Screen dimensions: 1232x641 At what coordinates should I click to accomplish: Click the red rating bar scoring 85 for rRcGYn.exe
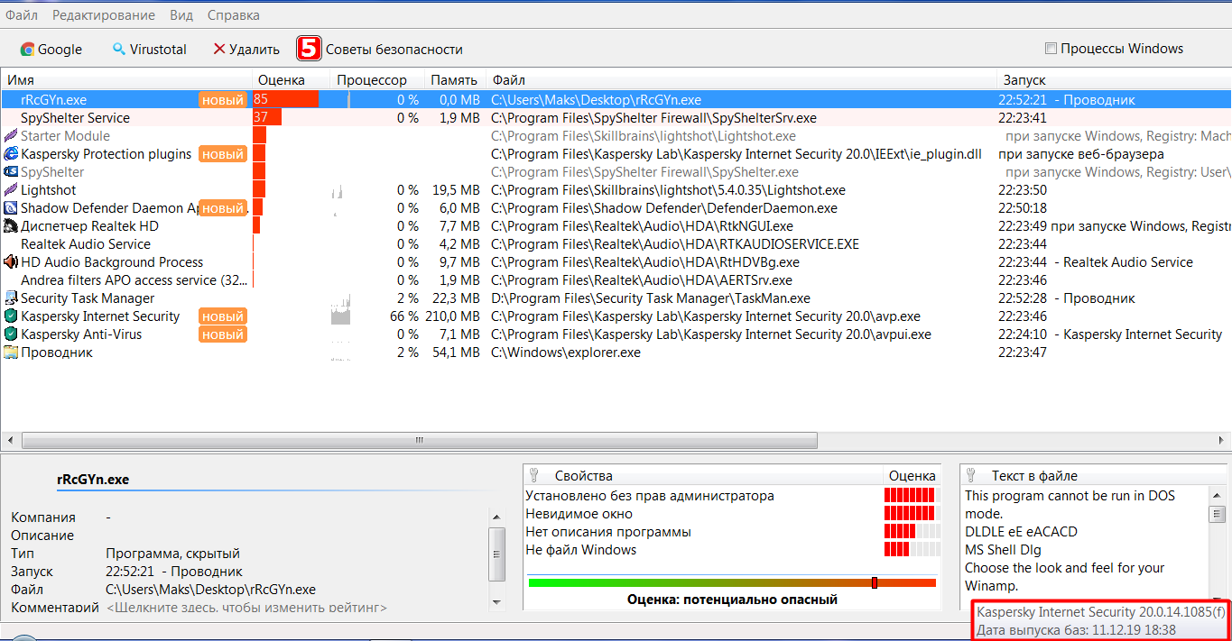coord(285,99)
